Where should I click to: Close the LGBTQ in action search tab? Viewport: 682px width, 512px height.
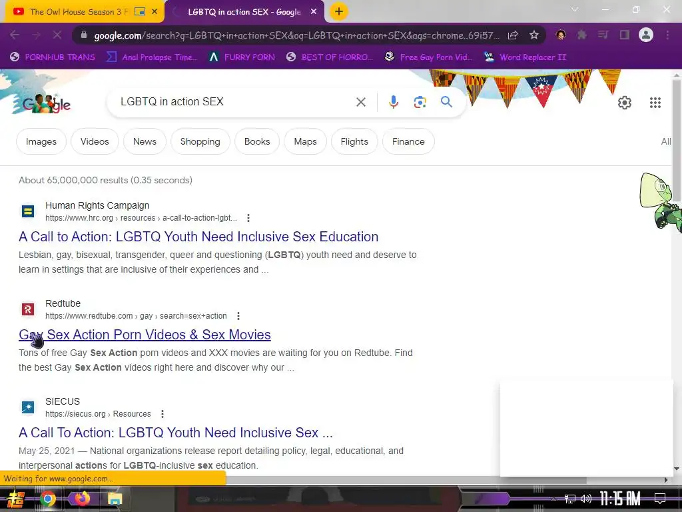(x=314, y=12)
